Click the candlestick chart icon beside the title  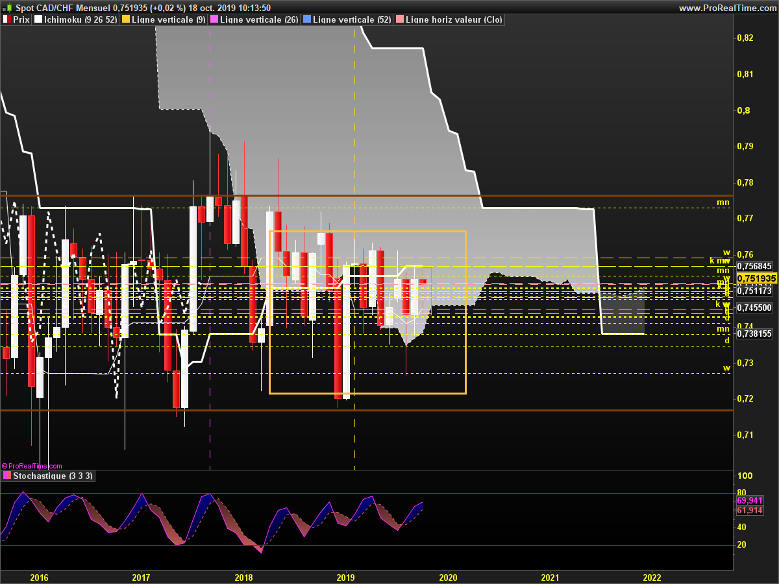6,7
